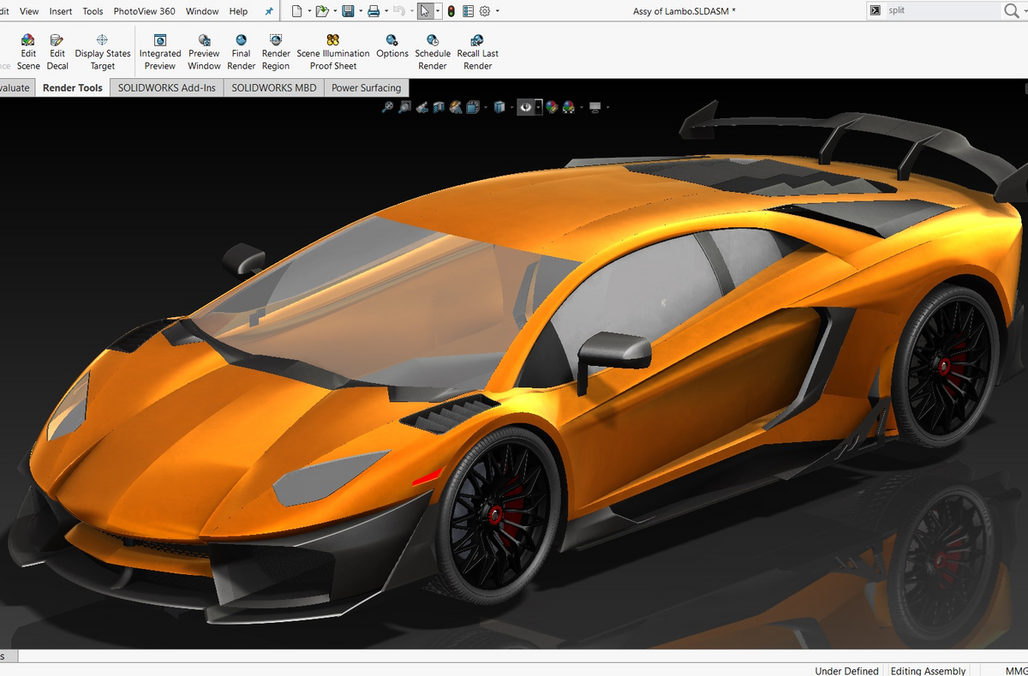Click the Under Defined status text
The image size is (1028, 676).
846,671
